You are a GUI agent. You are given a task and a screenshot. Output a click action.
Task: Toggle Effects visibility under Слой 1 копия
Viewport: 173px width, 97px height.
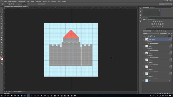[147, 42]
